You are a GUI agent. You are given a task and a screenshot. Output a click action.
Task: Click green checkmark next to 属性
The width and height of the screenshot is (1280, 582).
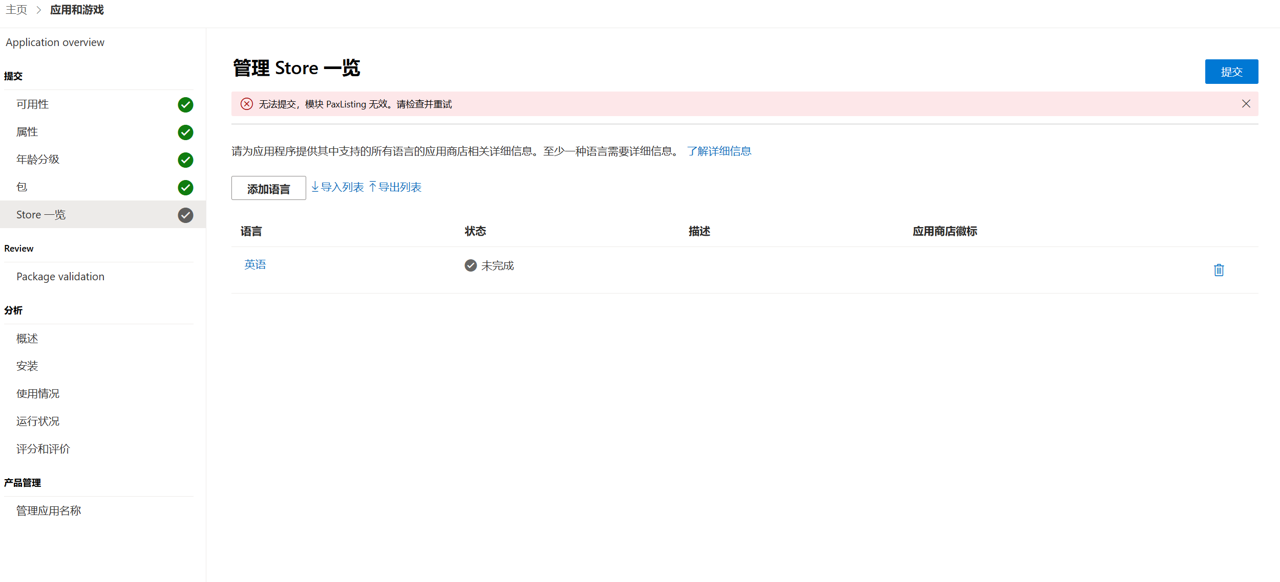[x=185, y=132]
